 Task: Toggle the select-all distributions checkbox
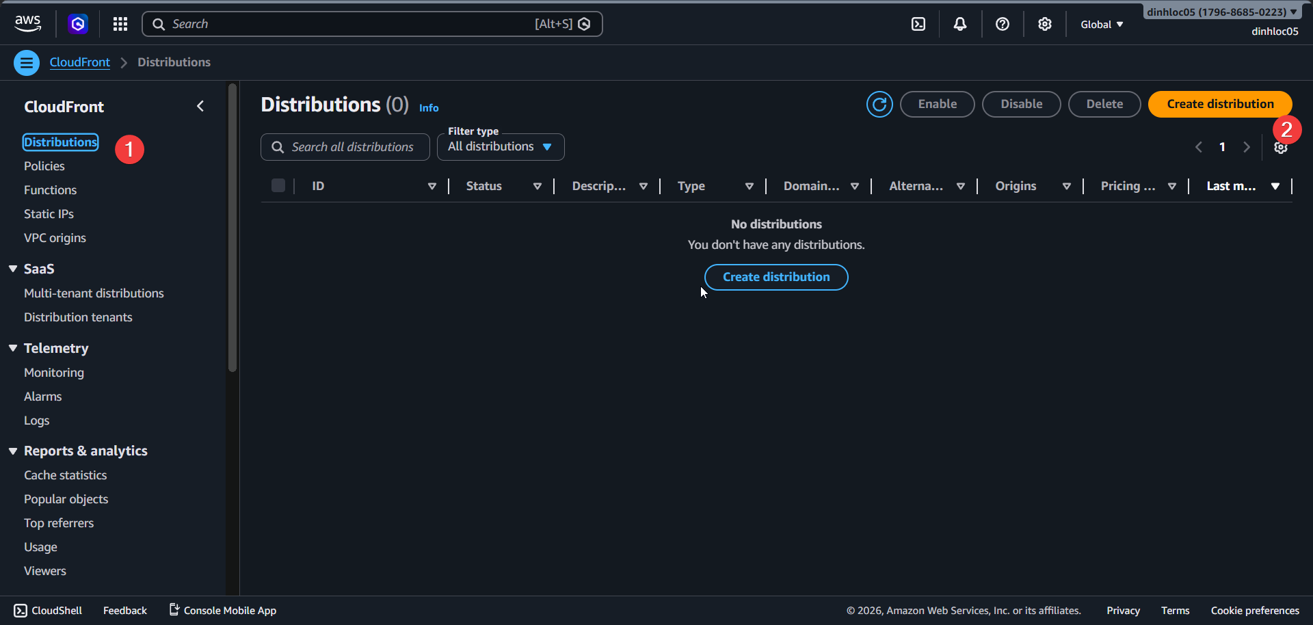point(278,185)
